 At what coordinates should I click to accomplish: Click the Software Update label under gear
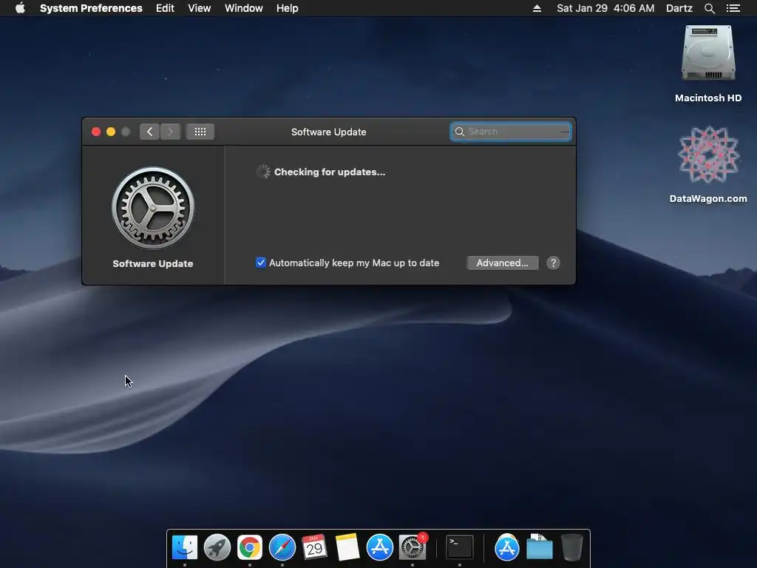point(153,264)
